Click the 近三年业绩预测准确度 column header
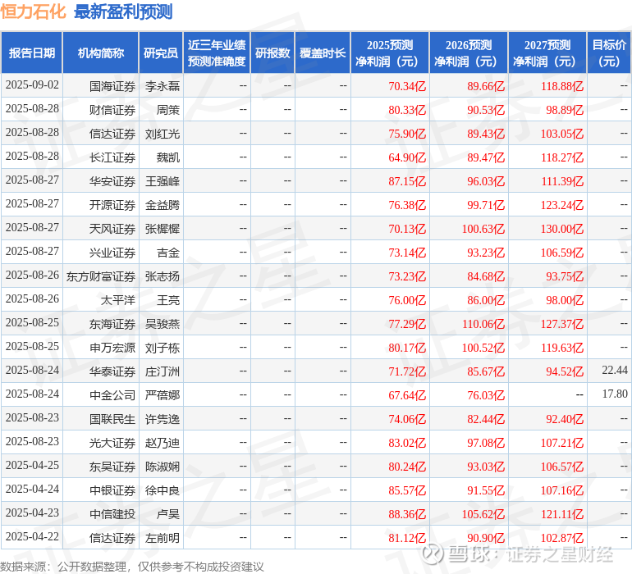 click(x=217, y=52)
